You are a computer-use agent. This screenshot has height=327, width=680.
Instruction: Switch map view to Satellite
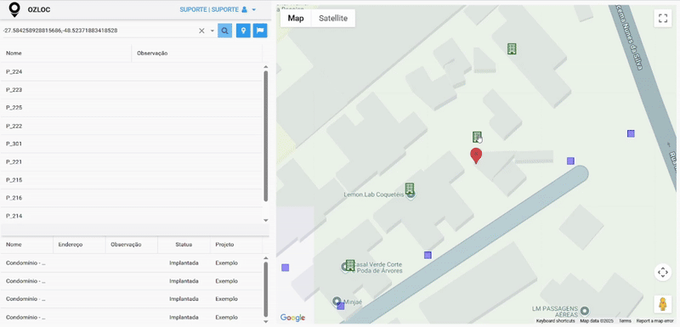(x=333, y=18)
